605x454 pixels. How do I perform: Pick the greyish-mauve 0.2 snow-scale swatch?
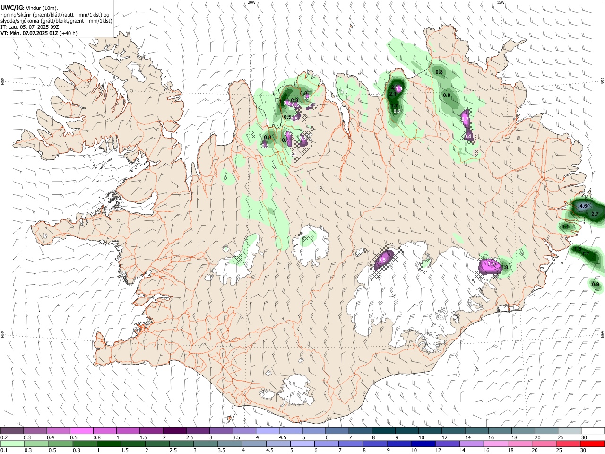coord(12,431)
